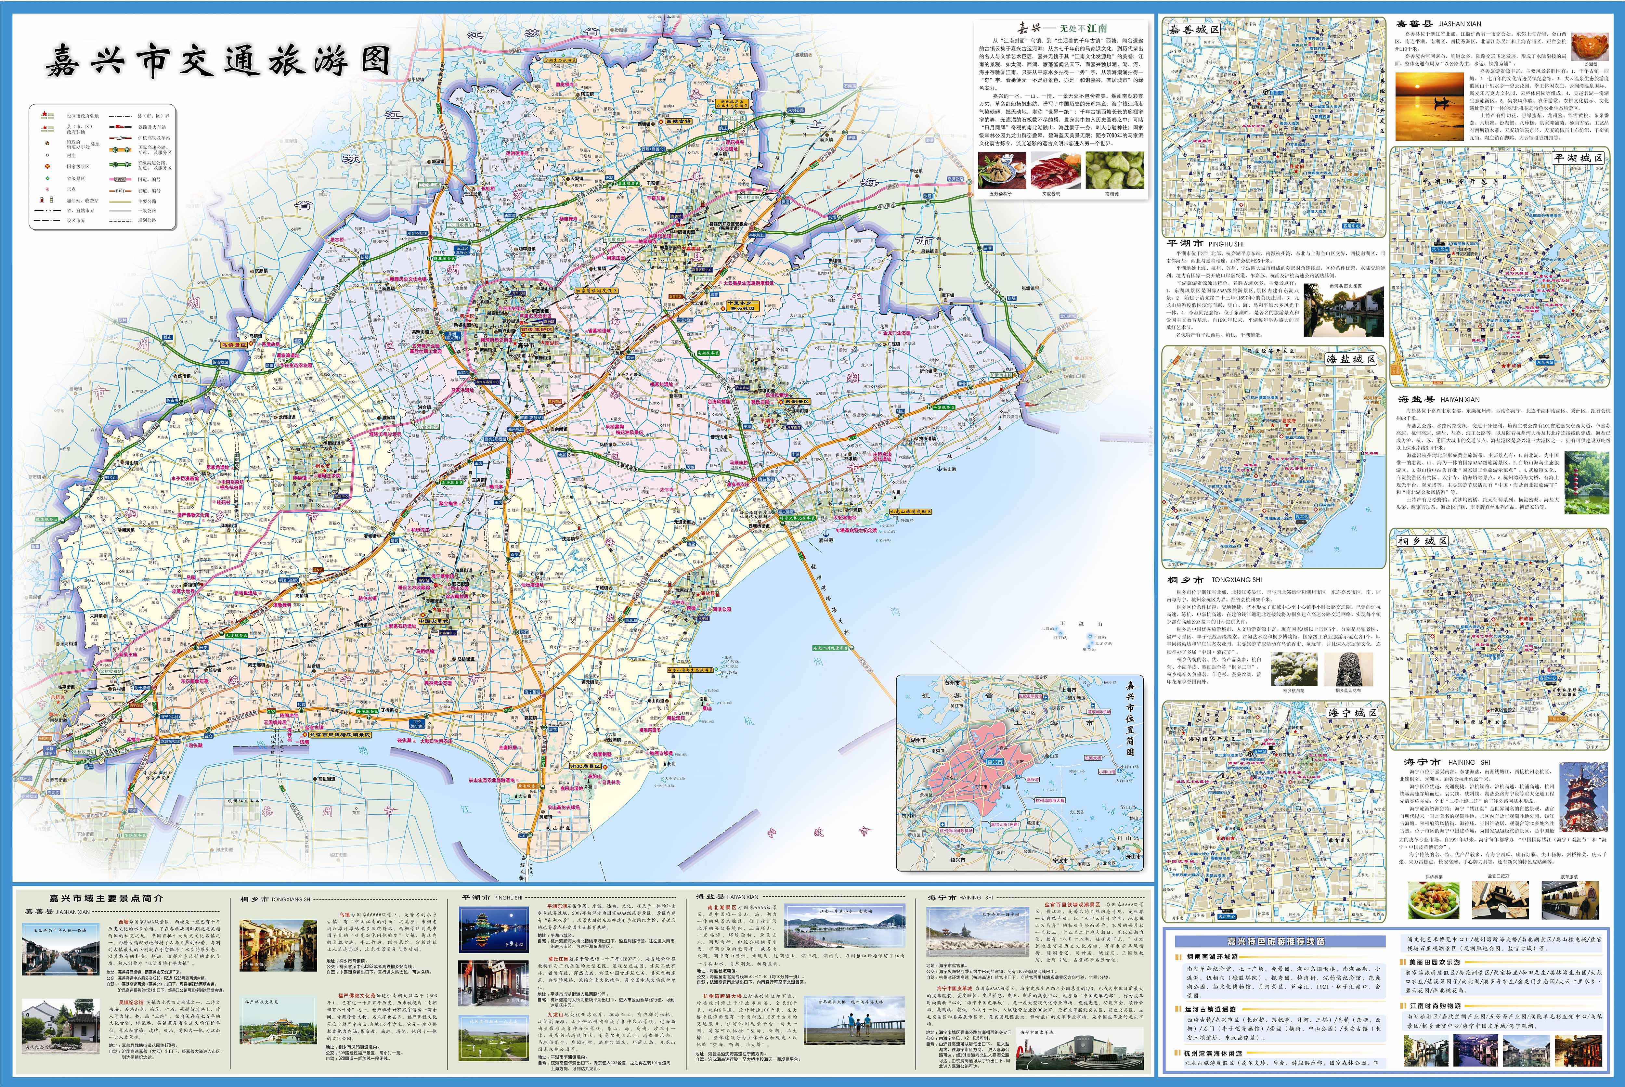The image size is (1625, 1087).
Task: Click the Wufangzhai zongzi food photo
Action: [x=1002, y=170]
